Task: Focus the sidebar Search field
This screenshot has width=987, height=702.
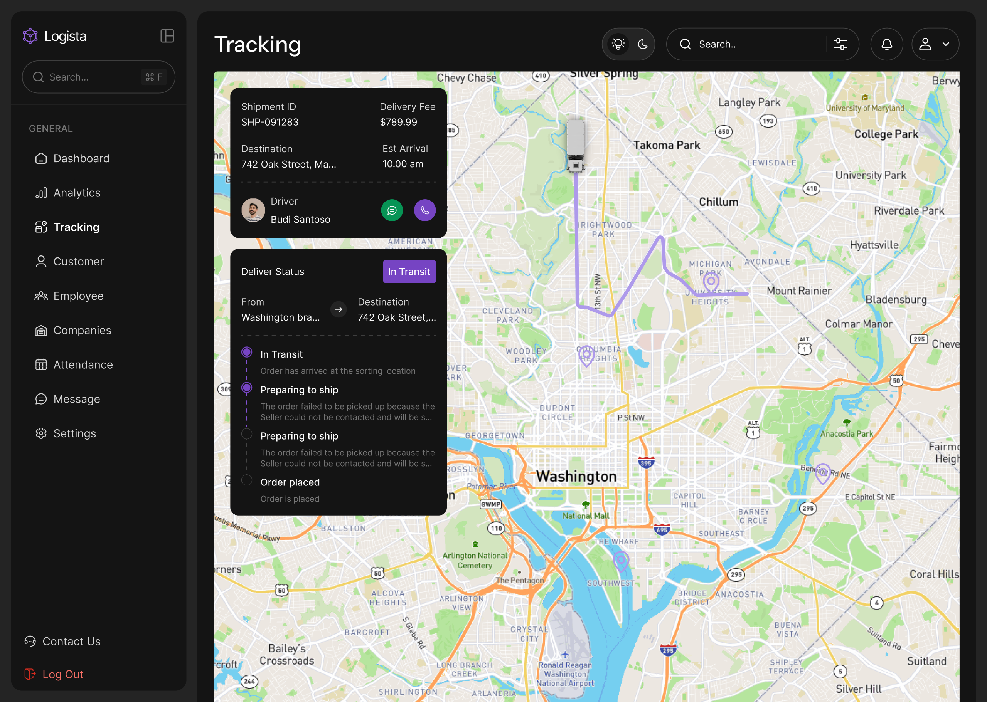Action: tap(99, 77)
